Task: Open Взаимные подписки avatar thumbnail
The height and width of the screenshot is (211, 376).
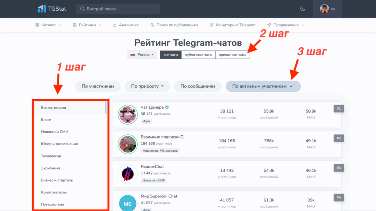Action: click(127, 144)
